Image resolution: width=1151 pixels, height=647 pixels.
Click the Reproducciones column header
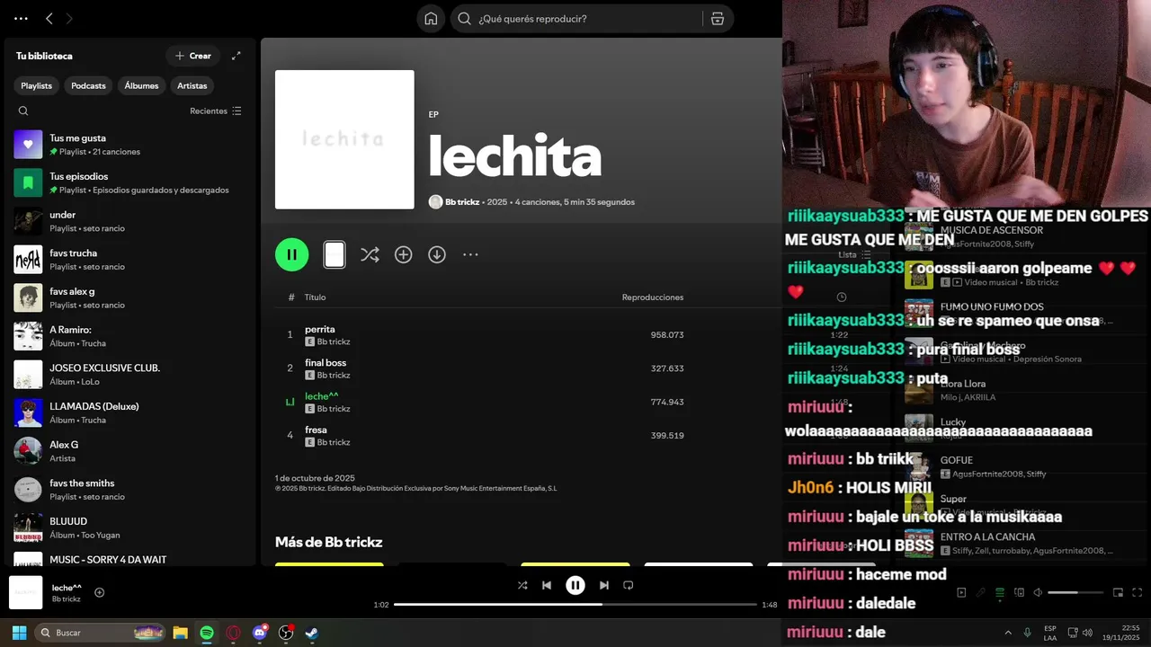652,297
